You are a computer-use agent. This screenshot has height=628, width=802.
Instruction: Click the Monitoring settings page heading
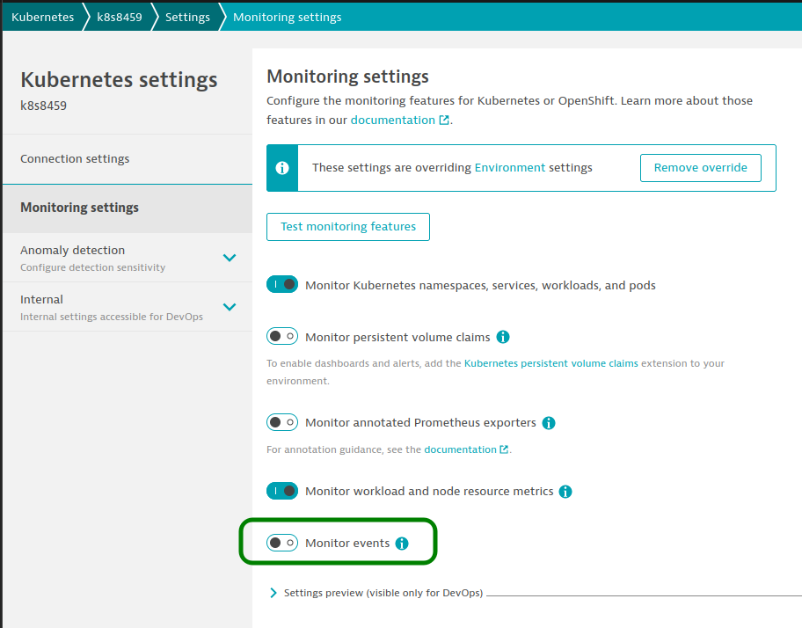click(348, 77)
